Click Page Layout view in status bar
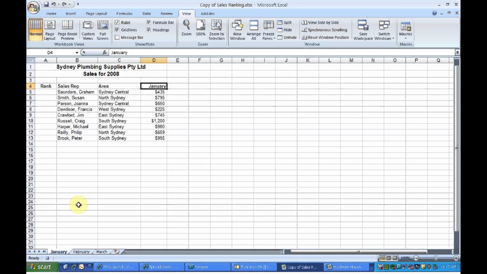The height and width of the screenshot is (274, 487). [389, 258]
